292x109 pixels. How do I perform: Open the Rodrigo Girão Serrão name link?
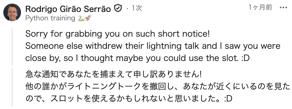pos(68,9)
